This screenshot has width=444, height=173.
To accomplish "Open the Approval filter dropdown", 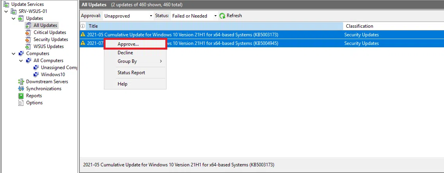I will 128,16.
